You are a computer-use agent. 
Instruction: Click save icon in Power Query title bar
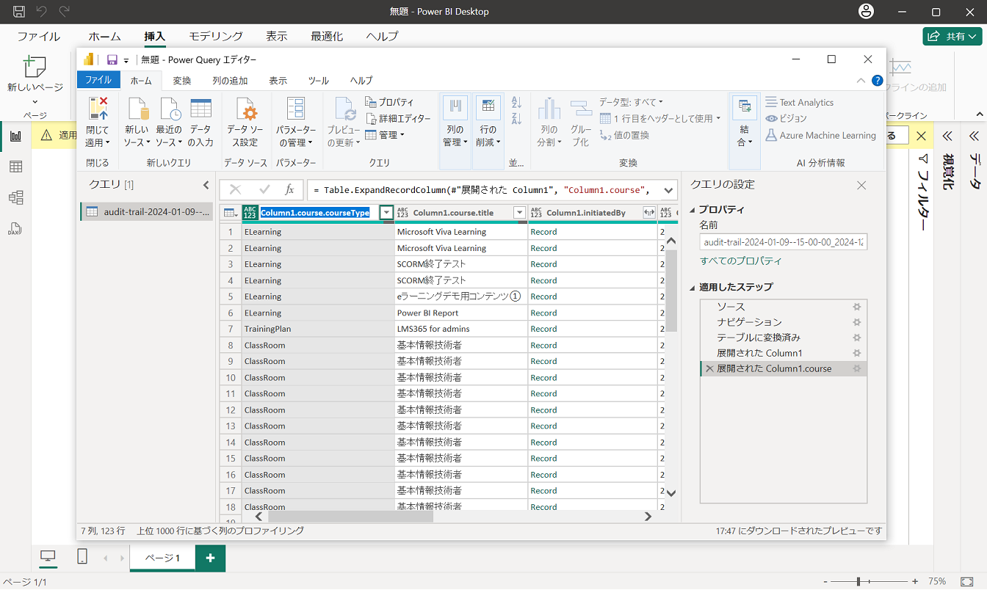click(112, 60)
